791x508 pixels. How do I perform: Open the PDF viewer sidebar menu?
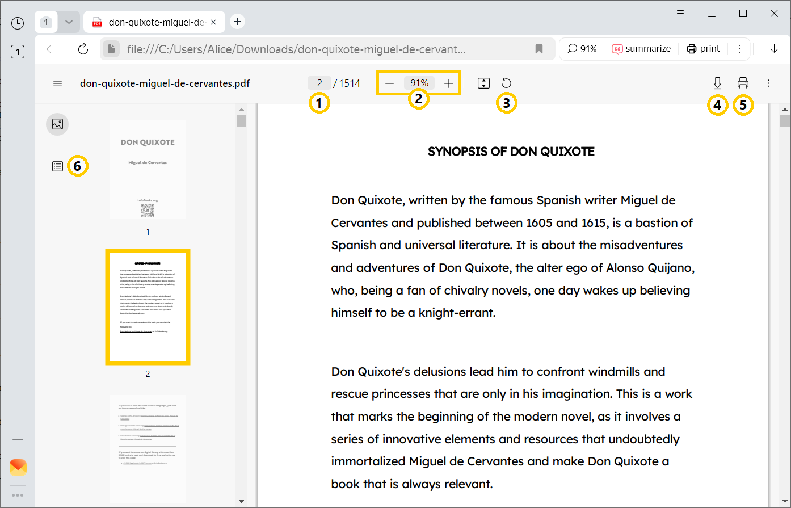tap(57, 83)
